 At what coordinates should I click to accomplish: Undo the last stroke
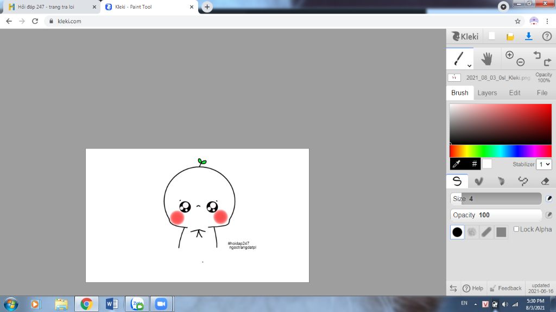click(537, 55)
